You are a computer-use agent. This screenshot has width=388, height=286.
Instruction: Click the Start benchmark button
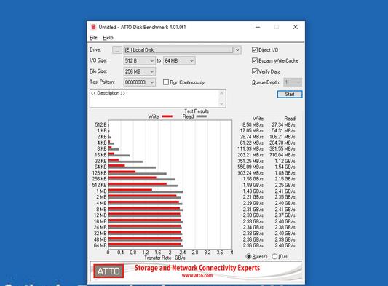click(290, 95)
